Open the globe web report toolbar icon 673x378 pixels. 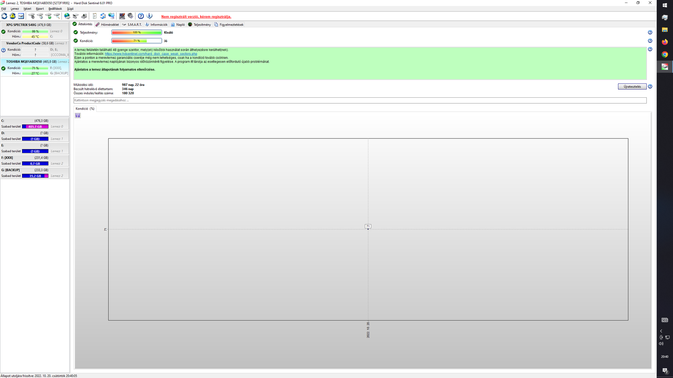[67, 16]
